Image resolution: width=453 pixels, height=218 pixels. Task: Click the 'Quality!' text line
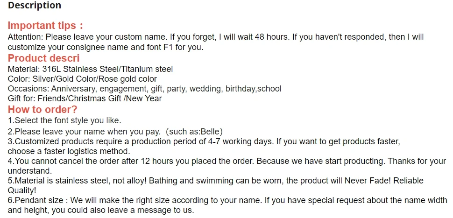[x=22, y=190]
